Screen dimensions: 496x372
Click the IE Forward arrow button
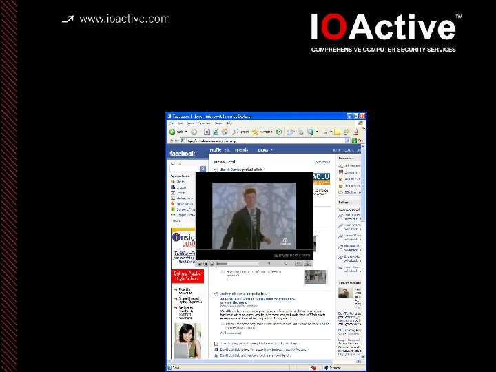pos(194,132)
